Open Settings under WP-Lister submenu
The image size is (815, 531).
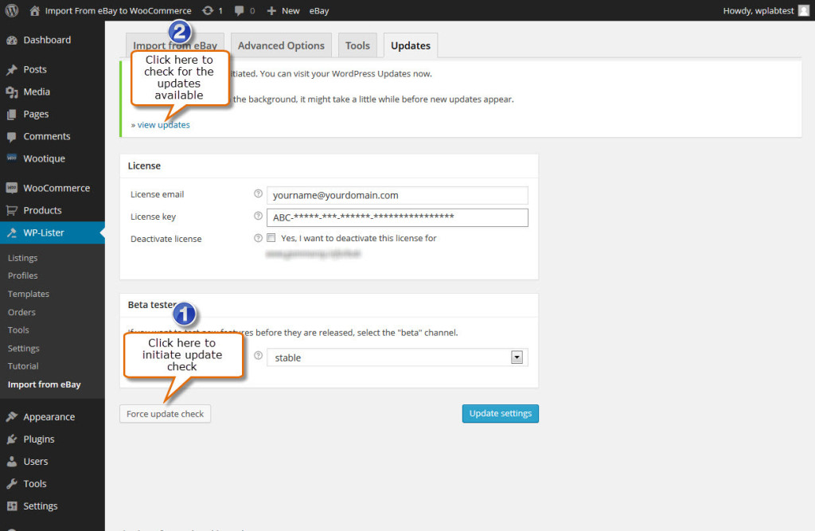pos(23,349)
